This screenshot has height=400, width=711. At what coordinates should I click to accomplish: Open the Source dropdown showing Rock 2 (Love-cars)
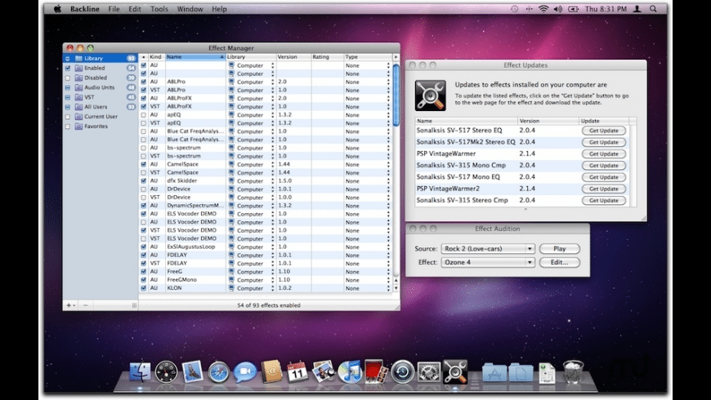[488, 249]
